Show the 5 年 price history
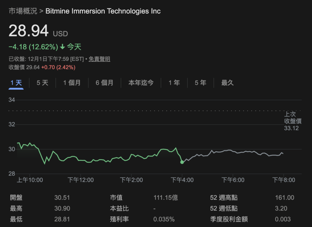 pos(200,83)
